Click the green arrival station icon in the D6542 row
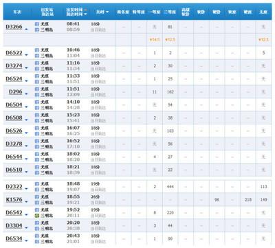The width and height of the screenshot is (275, 248). coord(36,216)
